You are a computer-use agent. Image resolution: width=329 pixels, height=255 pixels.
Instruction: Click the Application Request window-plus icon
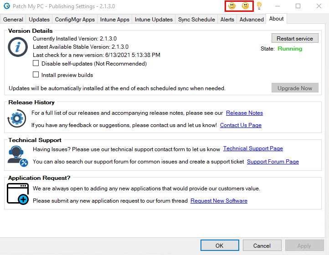click(18, 194)
